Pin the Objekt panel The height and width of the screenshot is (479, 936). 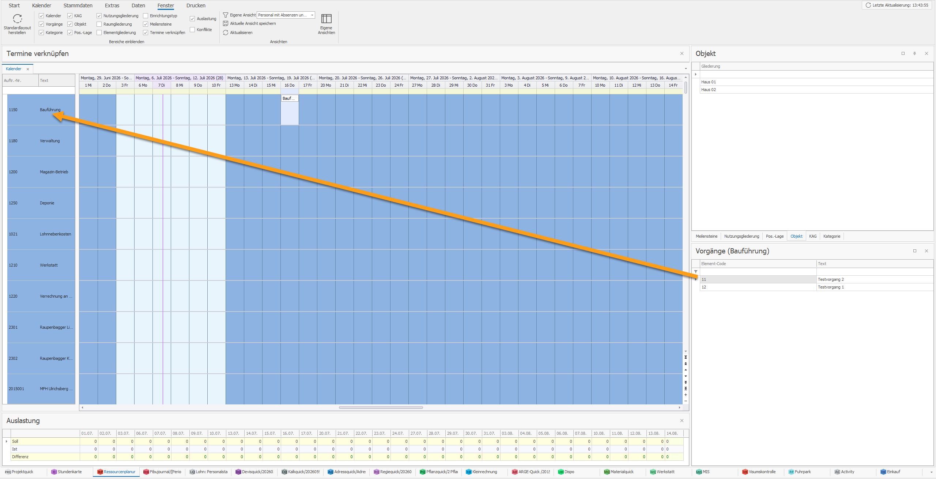(914, 53)
